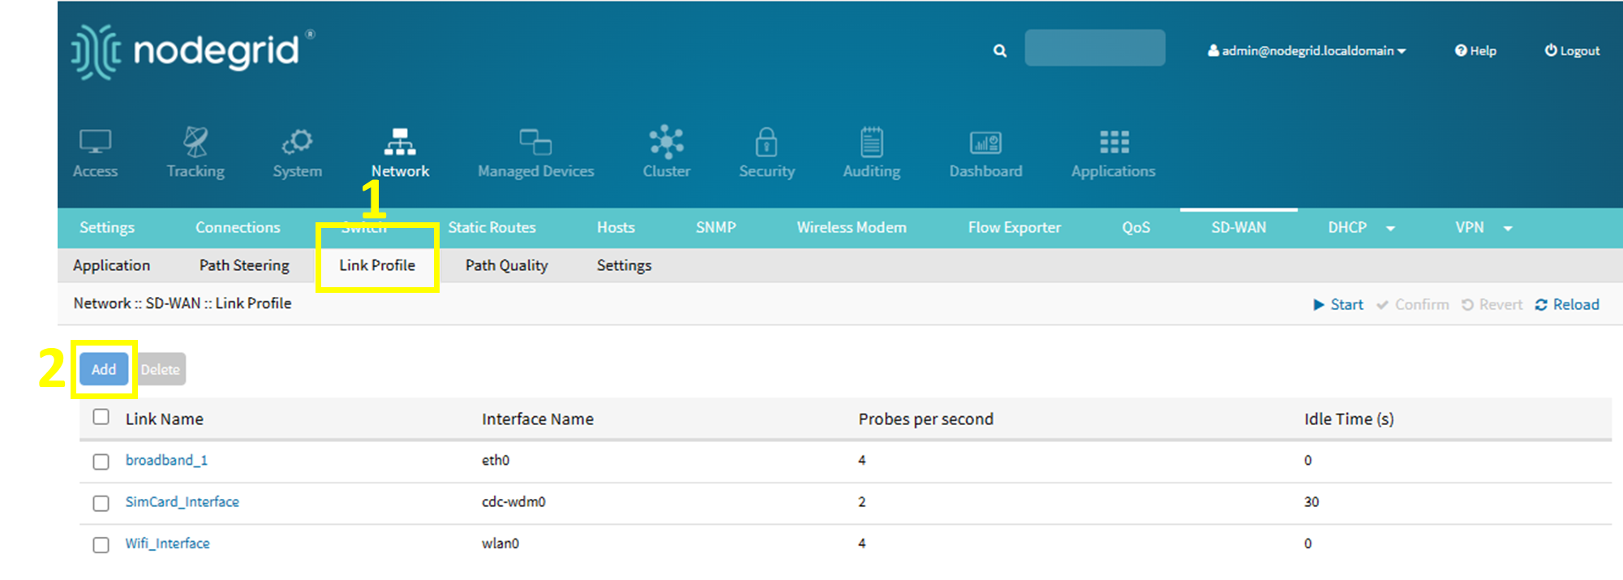Viewport: 1623px width, 580px height.
Task: Click the Confirm checkmark button
Action: pos(1413,304)
